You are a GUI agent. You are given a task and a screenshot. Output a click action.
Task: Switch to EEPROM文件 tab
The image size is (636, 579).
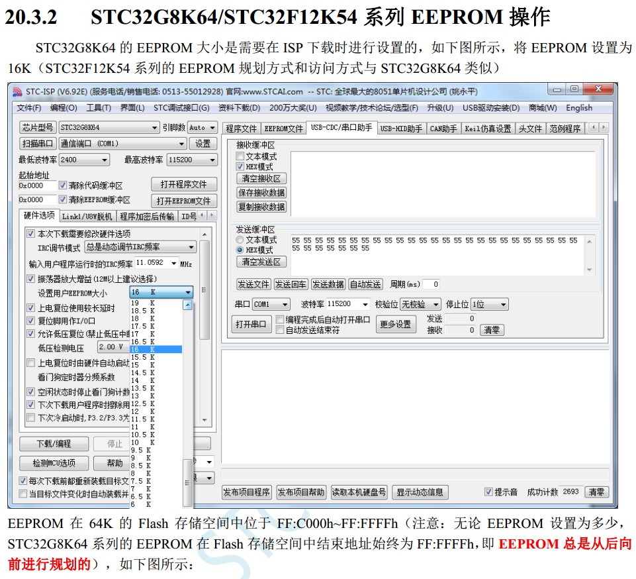click(283, 129)
